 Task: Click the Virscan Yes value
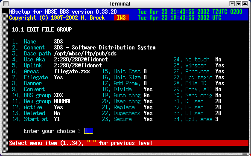coord(219,66)
